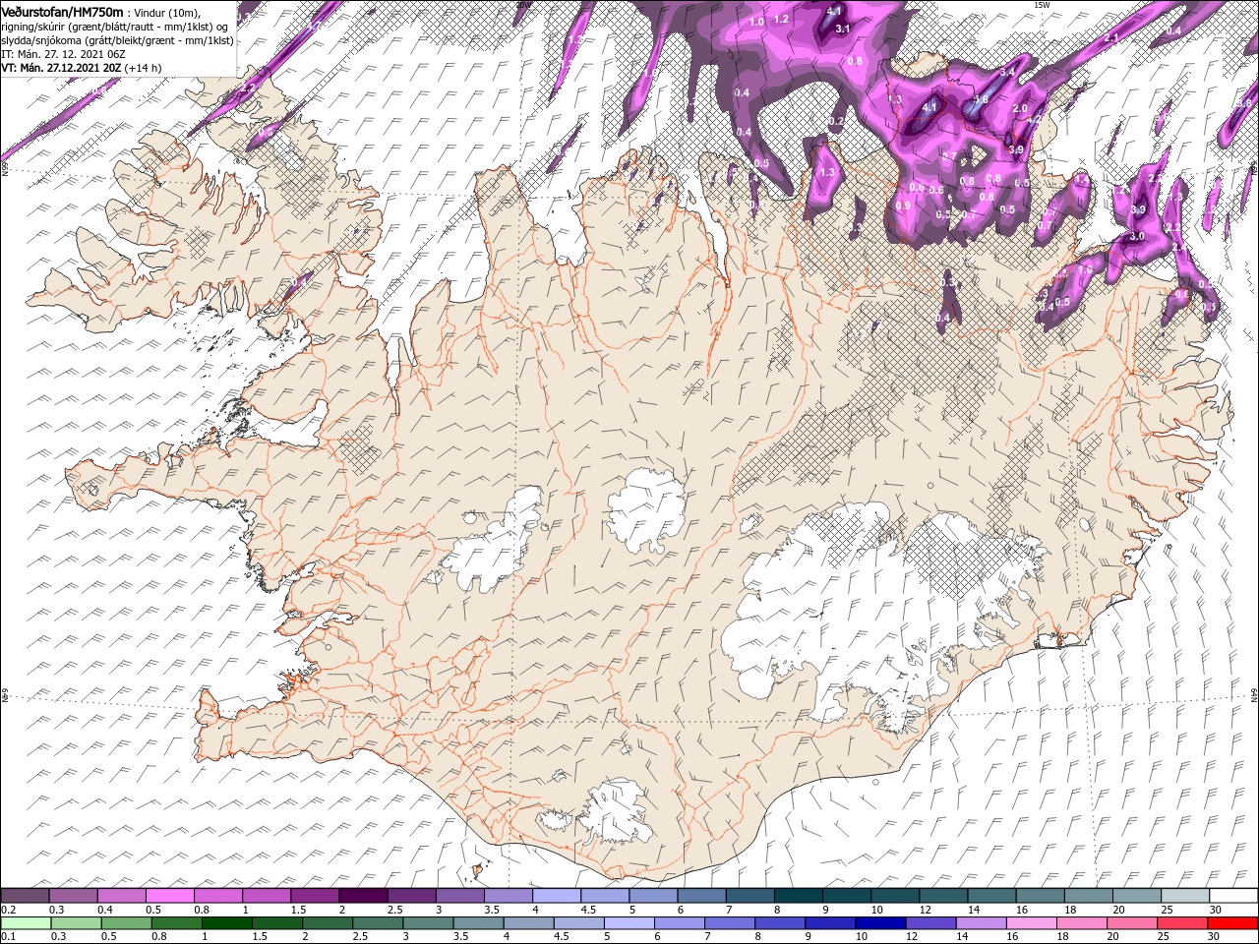
Task: Select the 18 swatch in rain scale
Action: (1082, 922)
